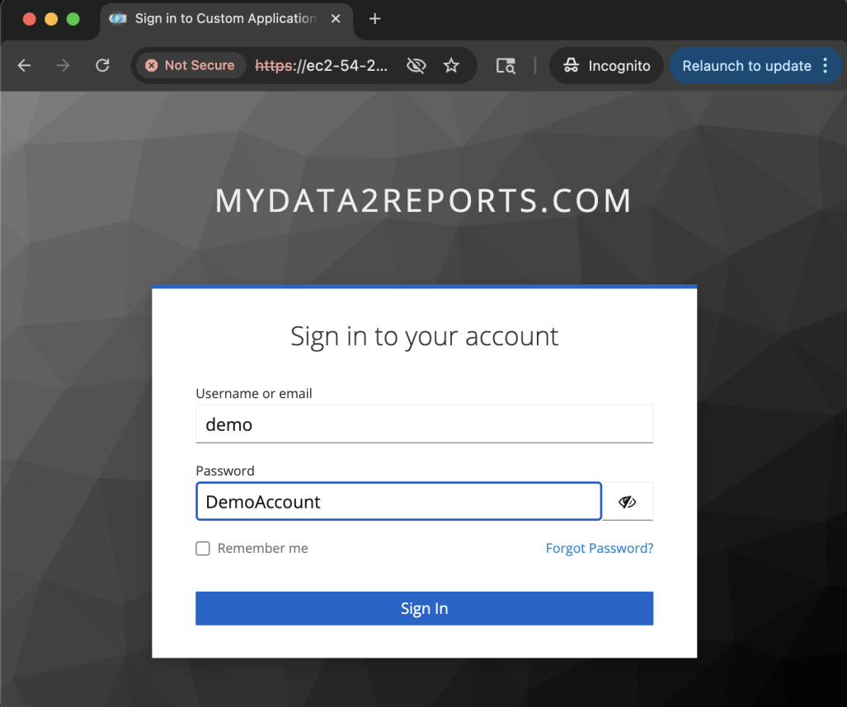
Task: Close the Sign in to Custom Application tab
Action: pos(336,19)
